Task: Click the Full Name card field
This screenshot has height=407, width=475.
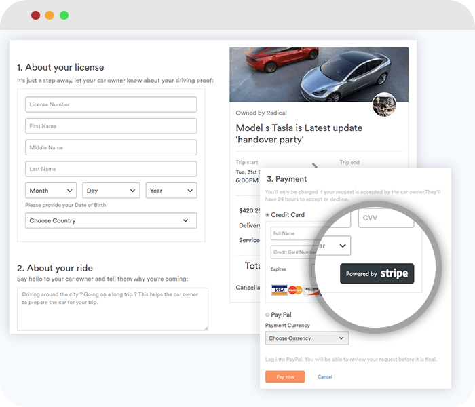Action: (293, 233)
